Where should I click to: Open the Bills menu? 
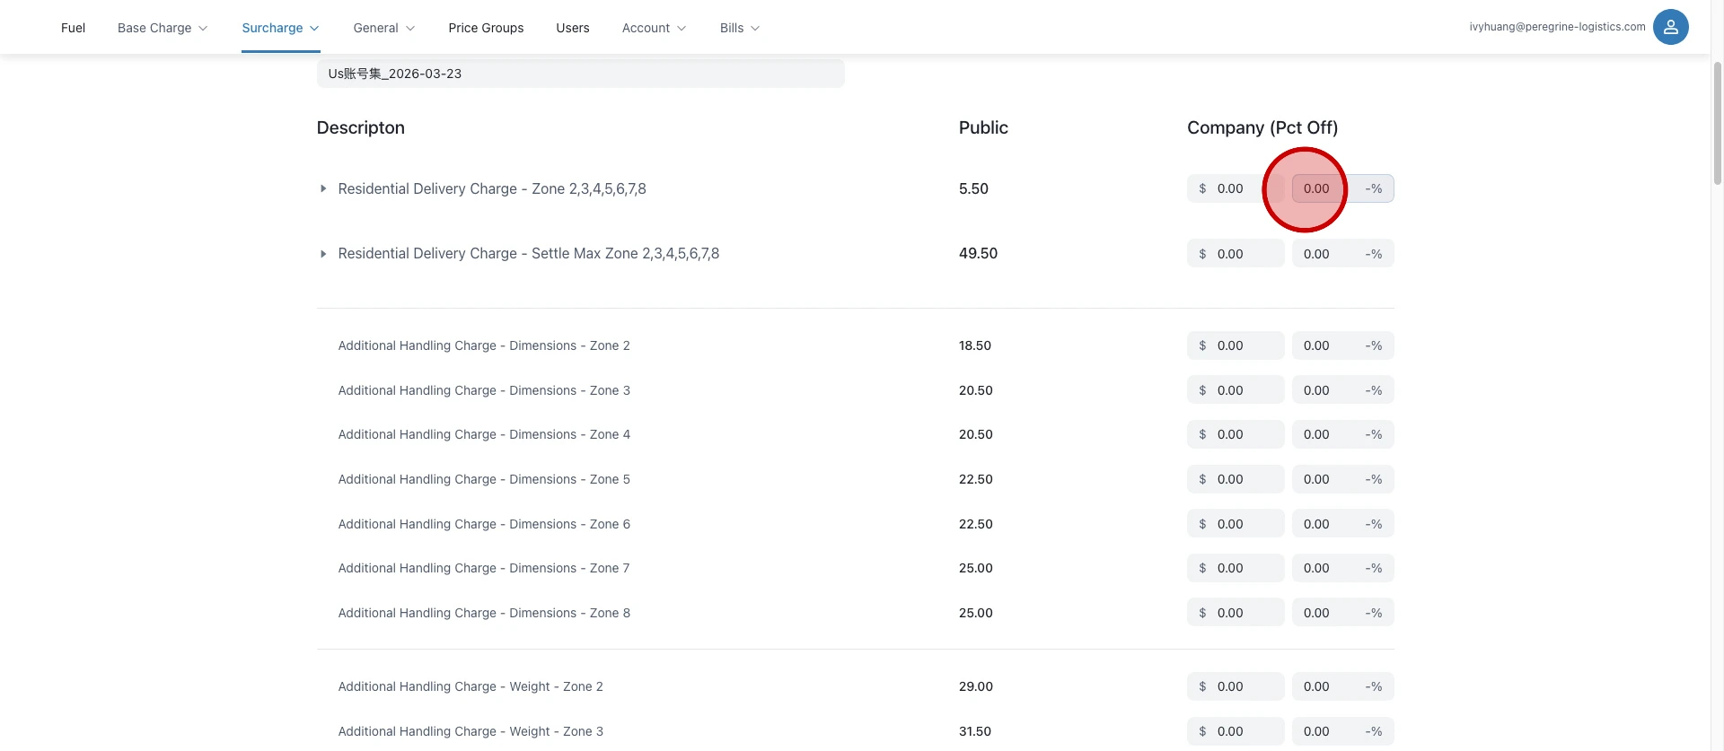[739, 28]
